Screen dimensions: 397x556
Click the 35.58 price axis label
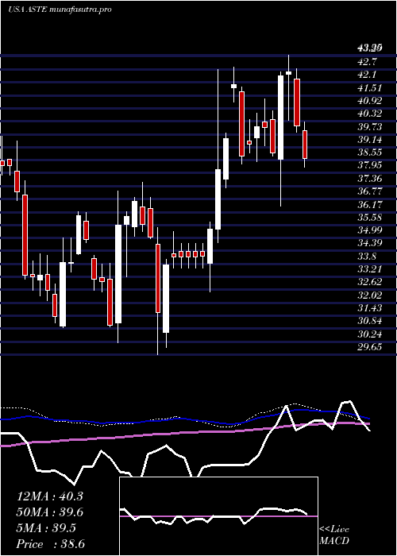tap(368, 218)
